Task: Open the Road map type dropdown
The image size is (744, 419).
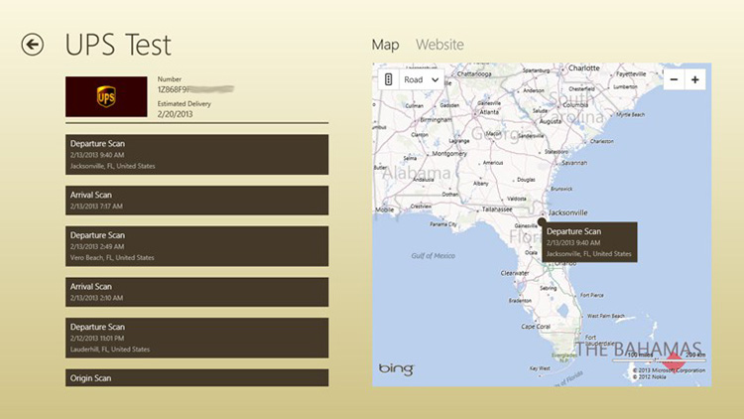Action: [x=422, y=79]
